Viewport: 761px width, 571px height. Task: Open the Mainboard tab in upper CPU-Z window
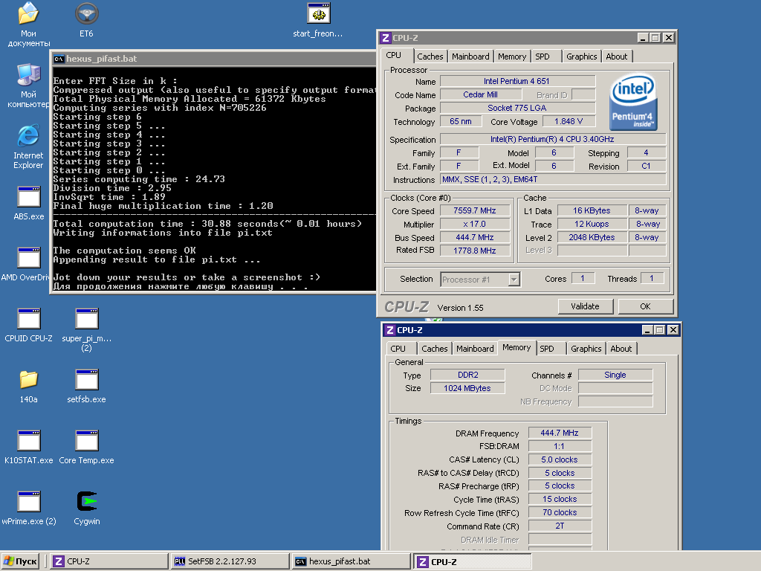click(470, 57)
